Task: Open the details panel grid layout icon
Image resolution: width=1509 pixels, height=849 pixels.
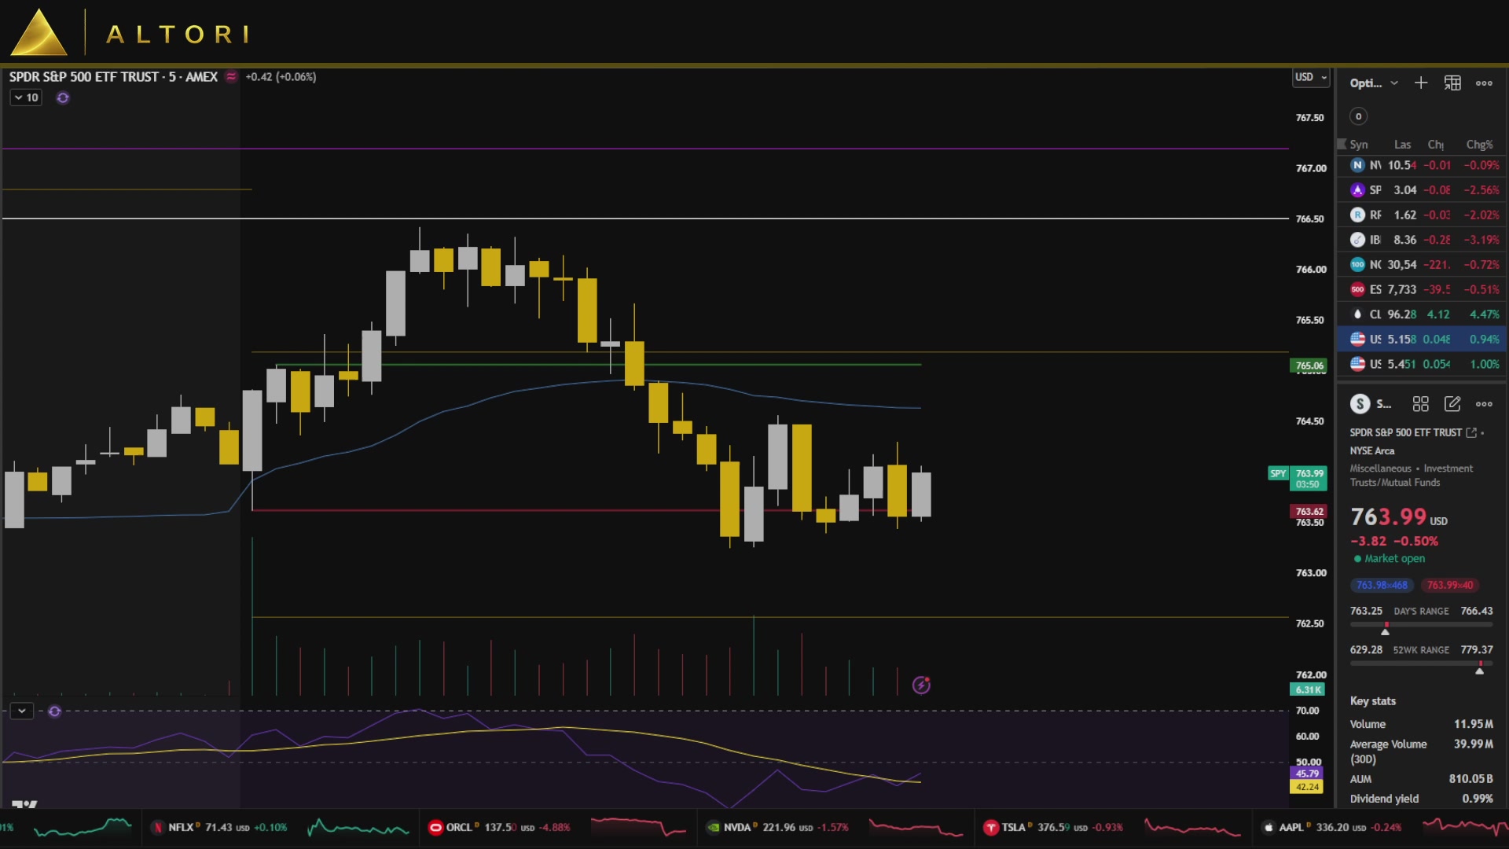Action: point(1420,404)
